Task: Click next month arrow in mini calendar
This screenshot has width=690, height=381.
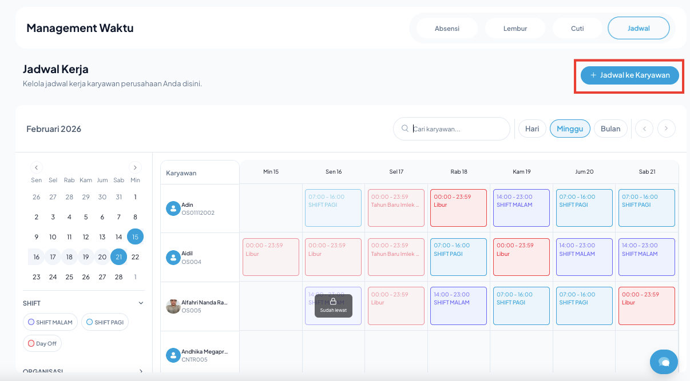Action: (x=135, y=167)
